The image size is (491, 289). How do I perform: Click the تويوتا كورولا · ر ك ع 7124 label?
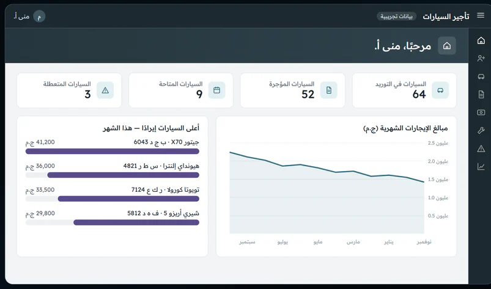coord(165,190)
